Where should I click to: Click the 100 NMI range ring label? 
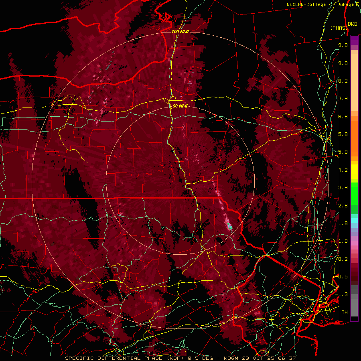[x=180, y=32]
